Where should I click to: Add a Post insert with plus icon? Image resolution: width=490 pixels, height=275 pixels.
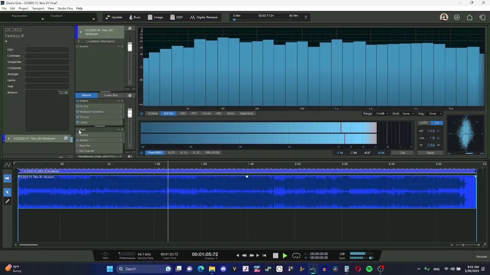tap(122, 129)
